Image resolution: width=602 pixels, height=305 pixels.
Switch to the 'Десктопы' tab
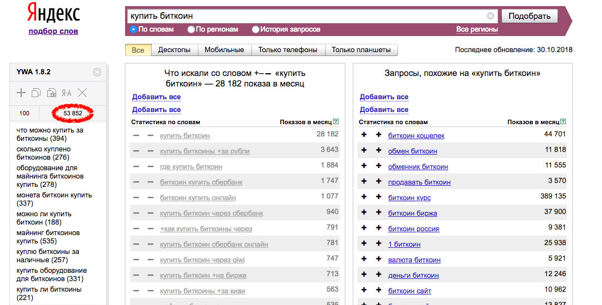click(x=175, y=50)
